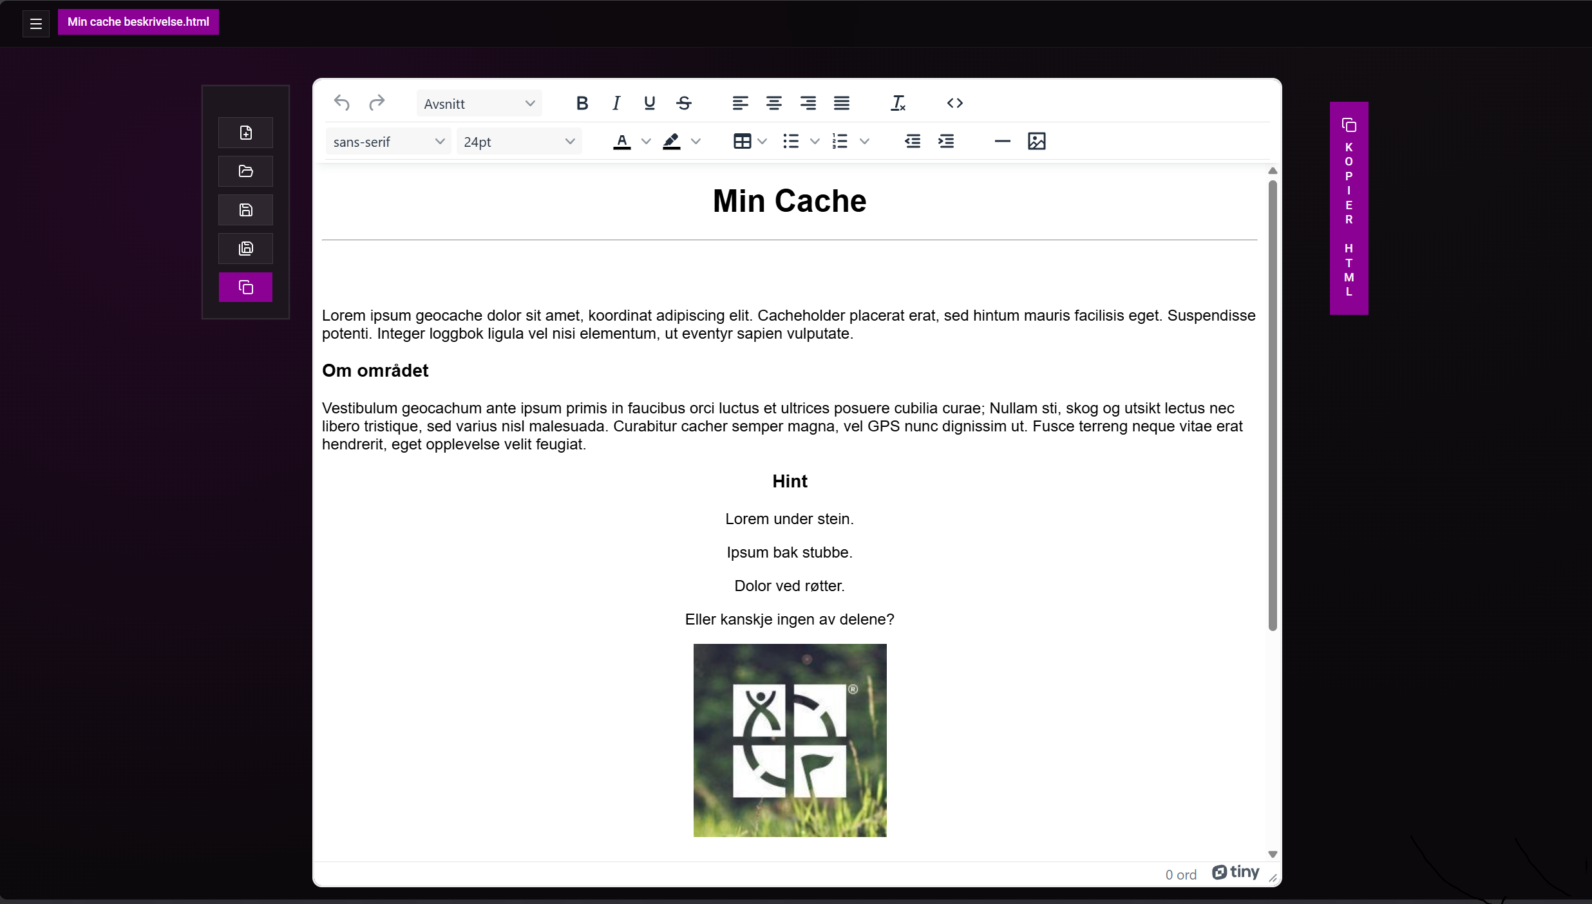The height and width of the screenshot is (904, 1592).
Task: Expand the highlight color picker arrow
Action: [x=696, y=142]
